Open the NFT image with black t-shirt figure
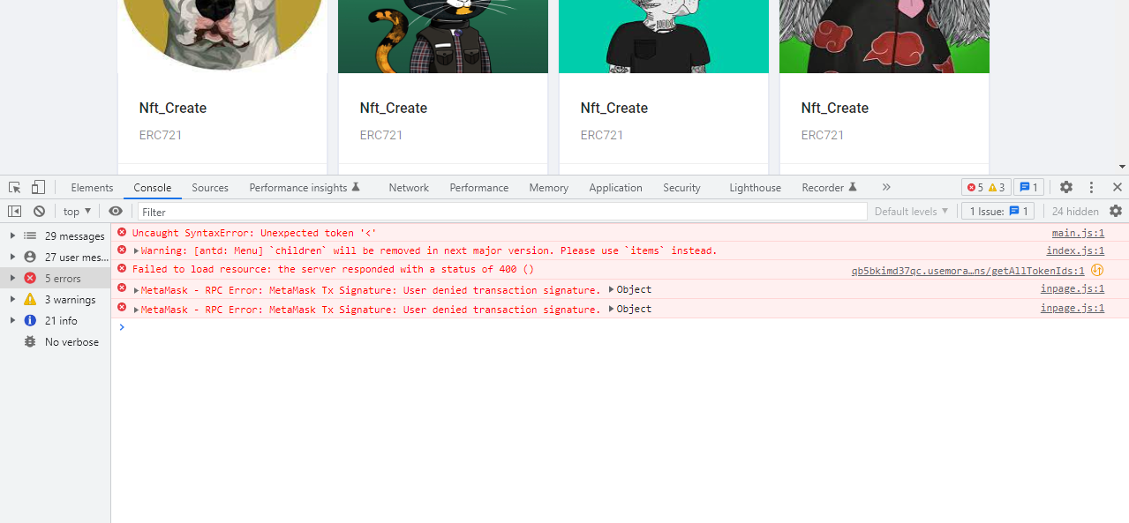 (664, 36)
